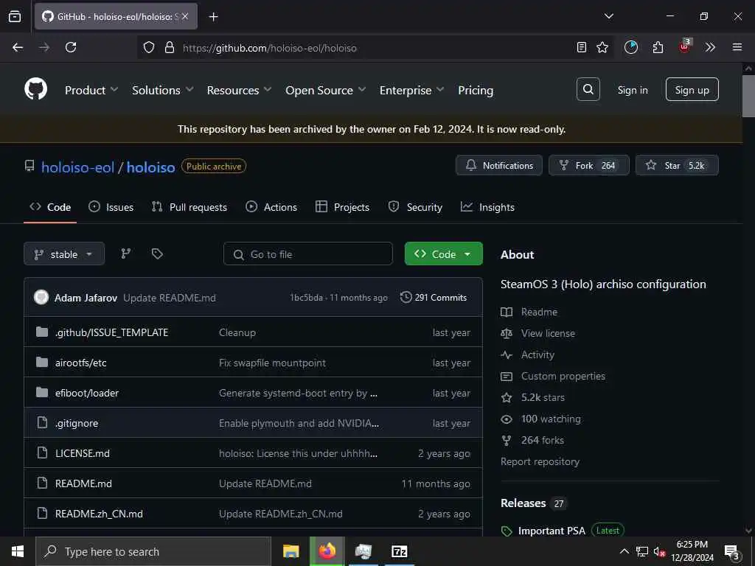Viewport: 755px width, 566px height.
Task: Go back with the browser back arrow
Action: pyautogui.click(x=18, y=47)
